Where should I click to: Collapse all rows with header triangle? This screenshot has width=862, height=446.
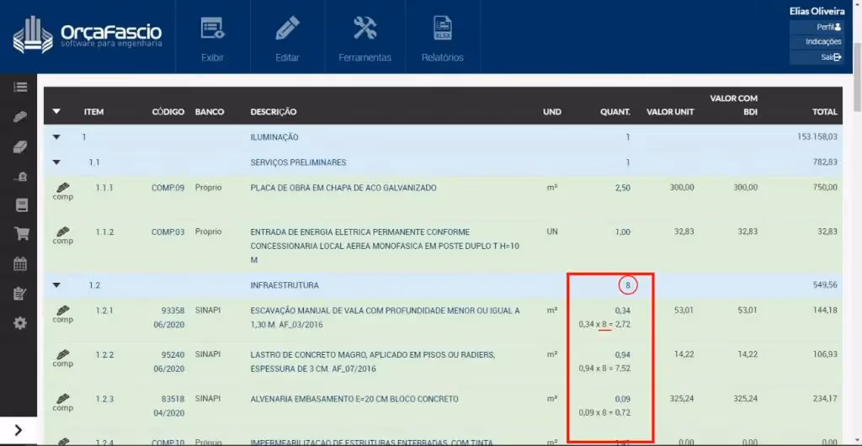tap(56, 111)
